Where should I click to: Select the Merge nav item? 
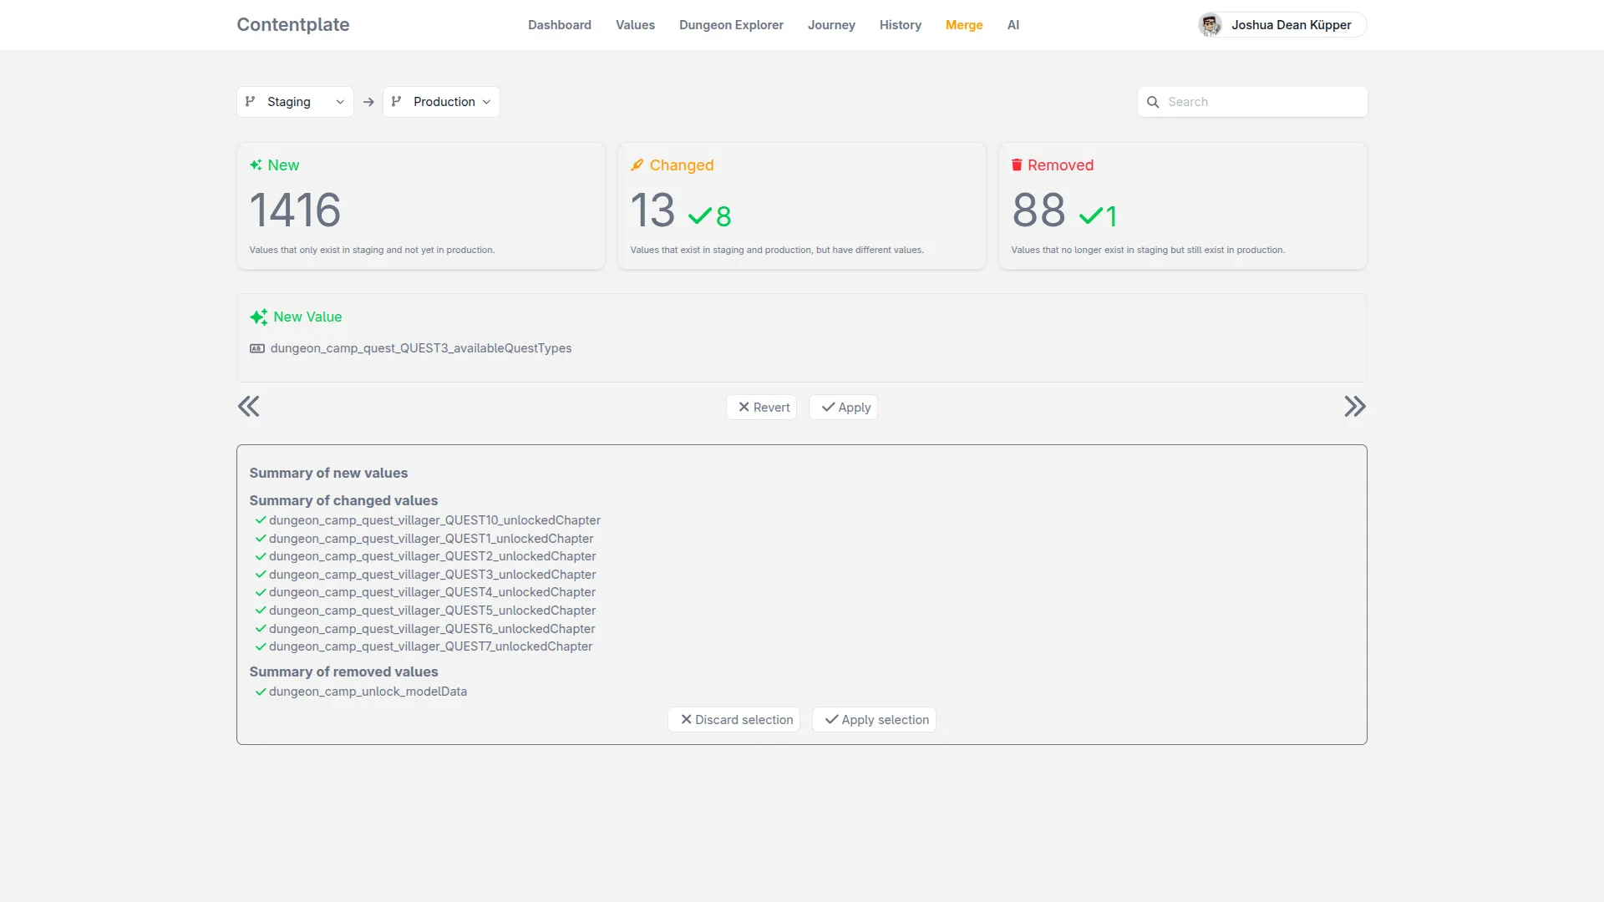964,25
